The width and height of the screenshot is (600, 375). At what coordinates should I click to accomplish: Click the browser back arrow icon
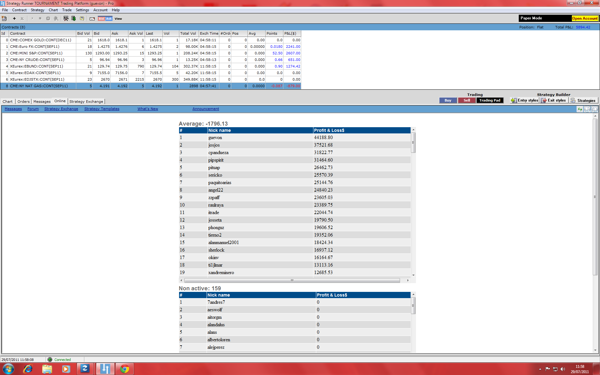click(587, 109)
